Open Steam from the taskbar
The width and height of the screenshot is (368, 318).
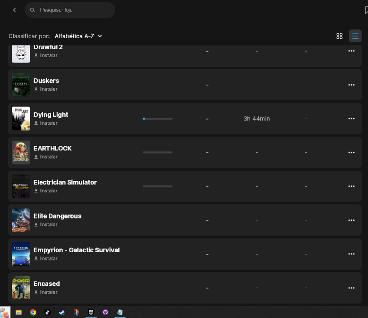tap(62, 312)
